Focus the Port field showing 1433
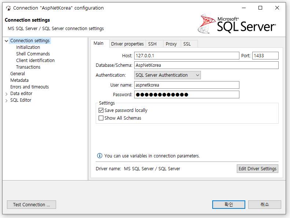The height and width of the screenshot is (218, 290). click(x=265, y=55)
